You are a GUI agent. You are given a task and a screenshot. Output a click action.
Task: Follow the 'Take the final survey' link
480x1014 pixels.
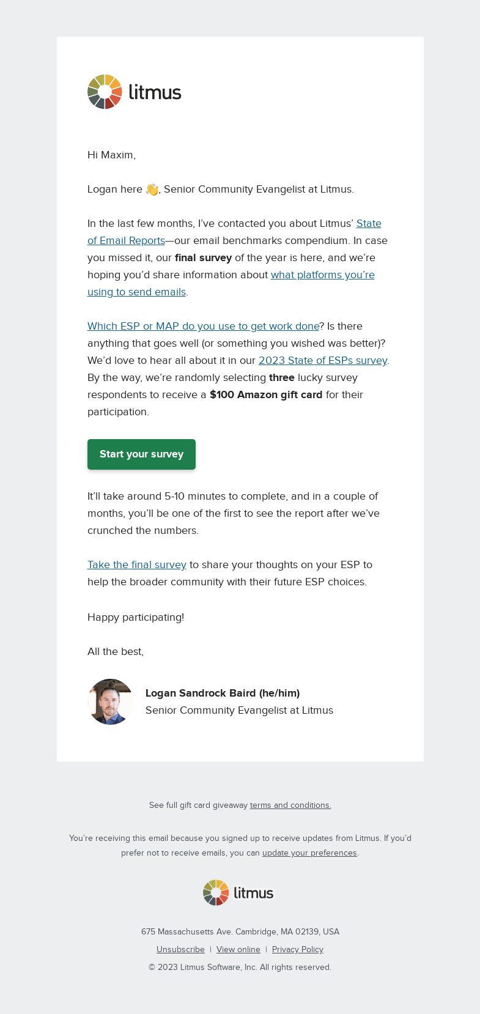pos(137,564)
